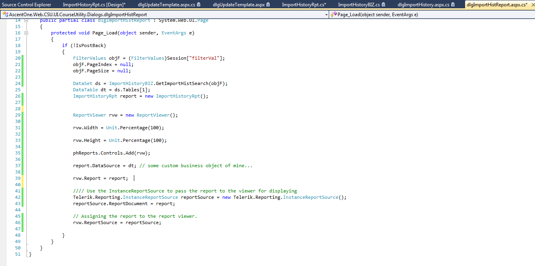Click the 'if (!IsPostBack)' statement
535x266 pixels.
point(84,45)
